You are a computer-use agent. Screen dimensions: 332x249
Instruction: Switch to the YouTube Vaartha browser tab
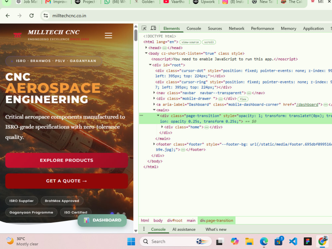pos(174,2)
